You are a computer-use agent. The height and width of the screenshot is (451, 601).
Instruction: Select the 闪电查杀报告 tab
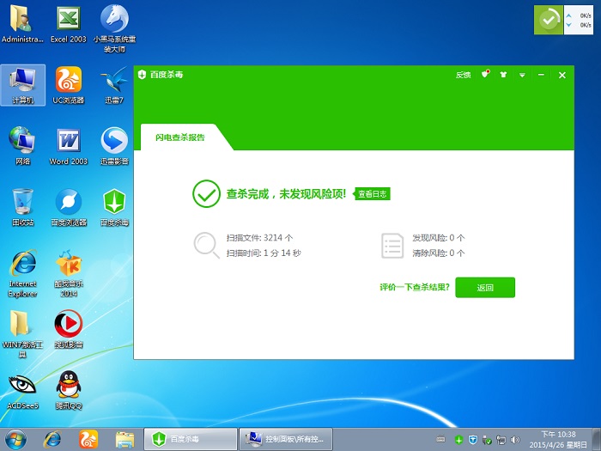180,137
